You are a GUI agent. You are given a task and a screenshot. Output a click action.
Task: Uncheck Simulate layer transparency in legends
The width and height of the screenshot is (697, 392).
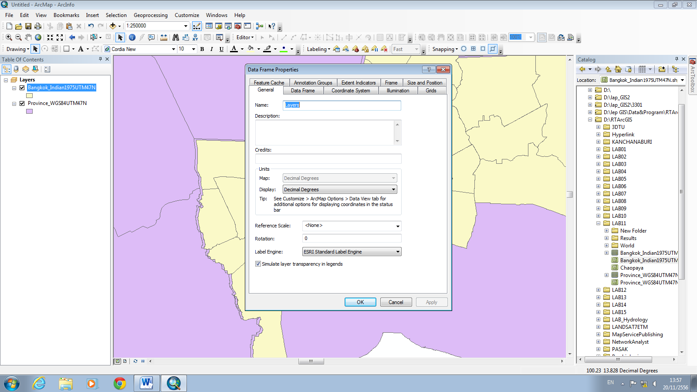pos(258,264)
